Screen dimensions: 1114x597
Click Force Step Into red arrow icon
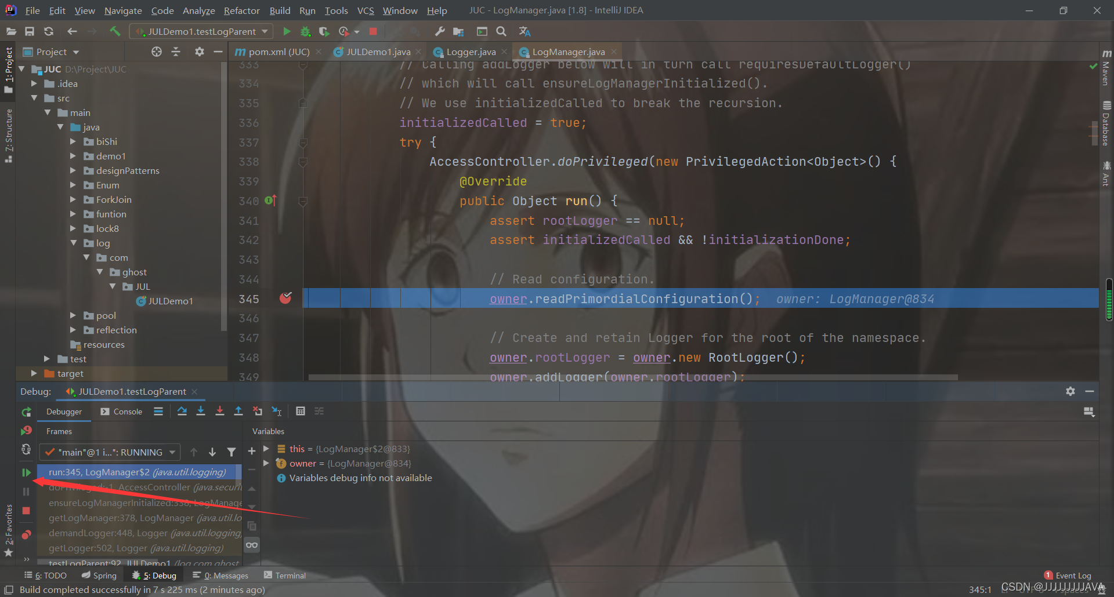point(220,411)
